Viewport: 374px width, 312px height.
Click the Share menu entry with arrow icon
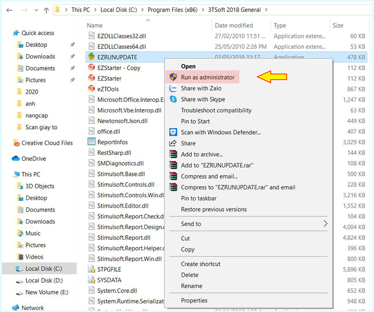(188, 143)
